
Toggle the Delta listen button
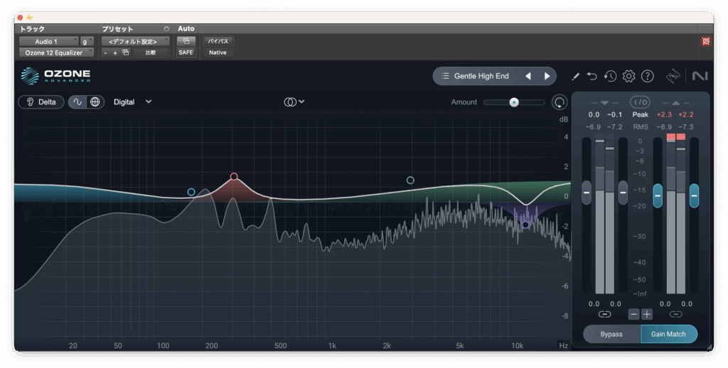point(41,102)
